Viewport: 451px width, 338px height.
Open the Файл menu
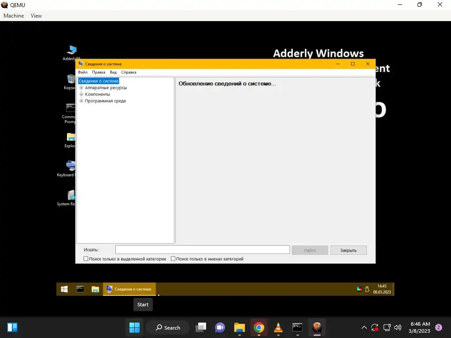(x=82, y=72)
